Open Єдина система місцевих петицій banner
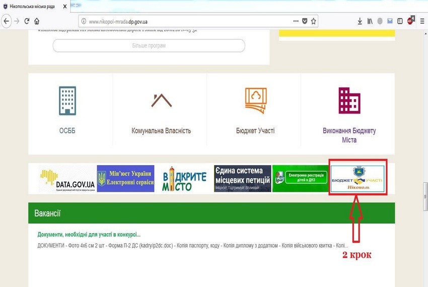This screenshot has width=428, height=287. pos(243,178)
